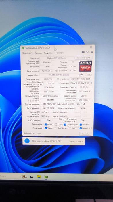Click the Apr 18, 2017 release date value

(47, 71)
